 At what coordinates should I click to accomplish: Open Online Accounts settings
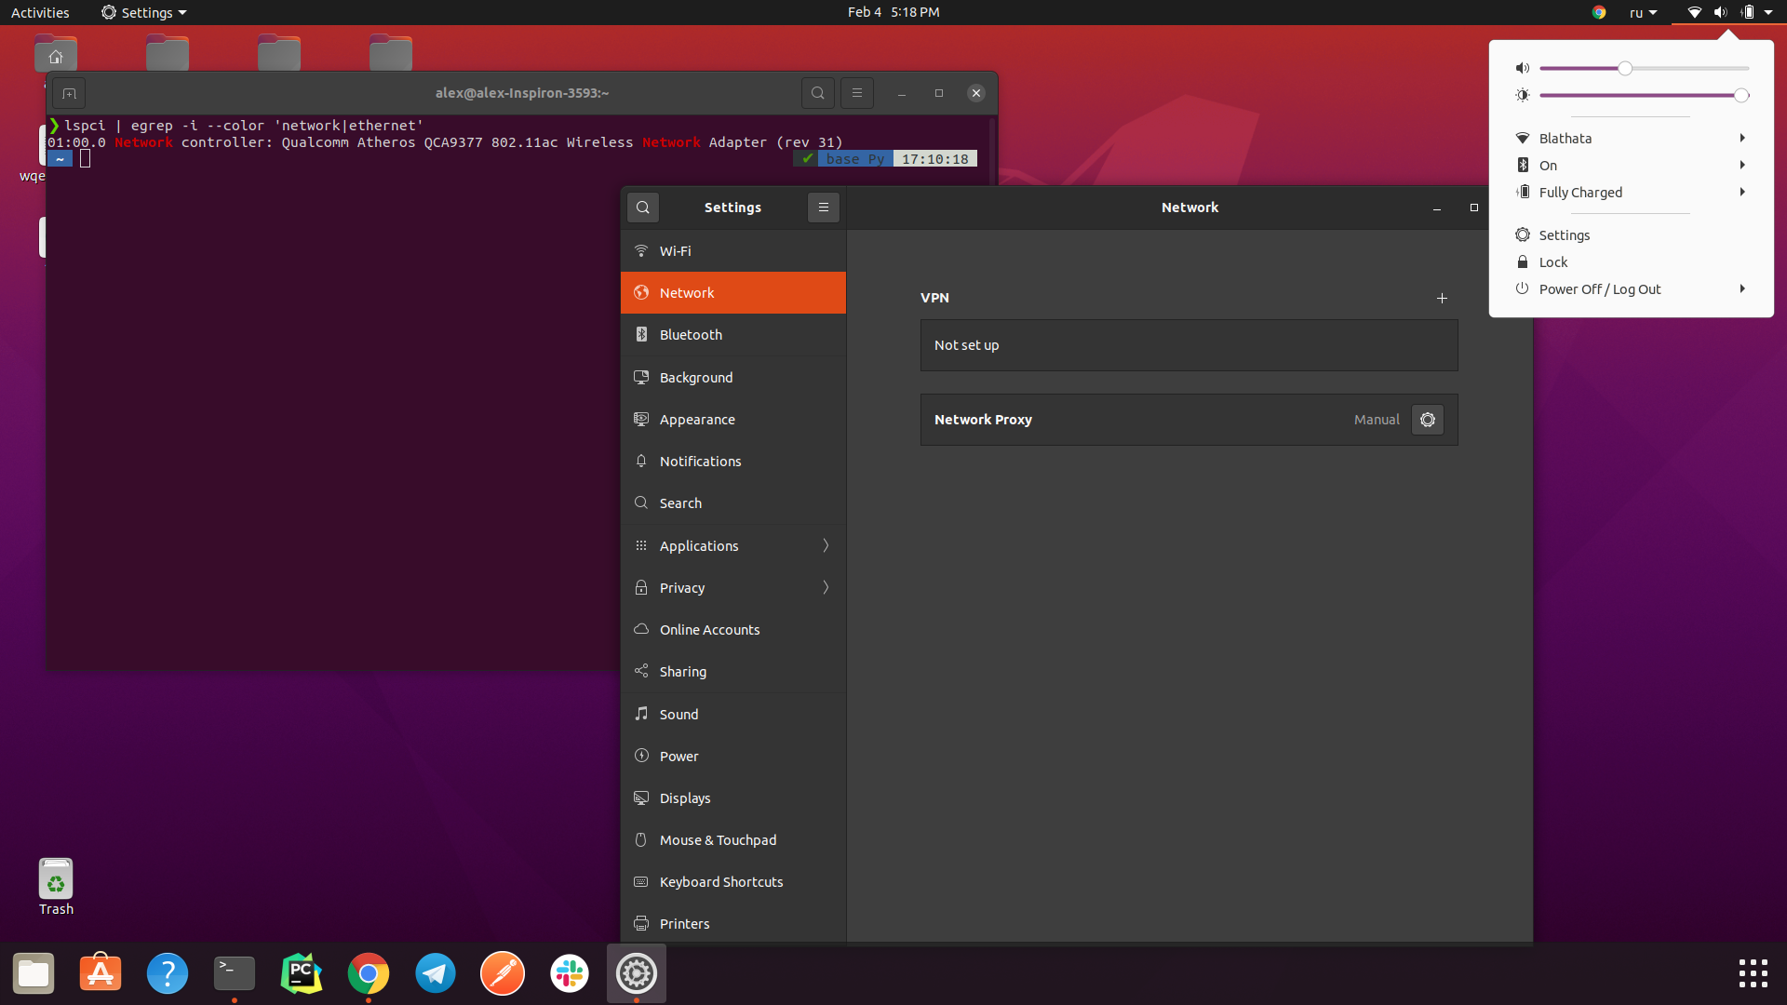click(733, 629)
